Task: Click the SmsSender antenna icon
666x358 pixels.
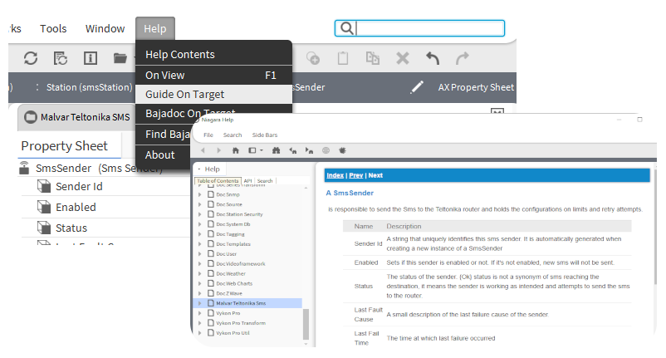Action: click(24, 168)
